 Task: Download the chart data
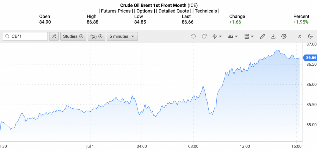click(x=273, y=36)
